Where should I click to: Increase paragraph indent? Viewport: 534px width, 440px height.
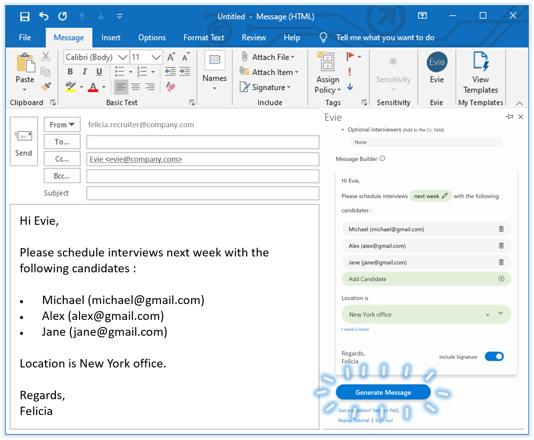point(185,71)
